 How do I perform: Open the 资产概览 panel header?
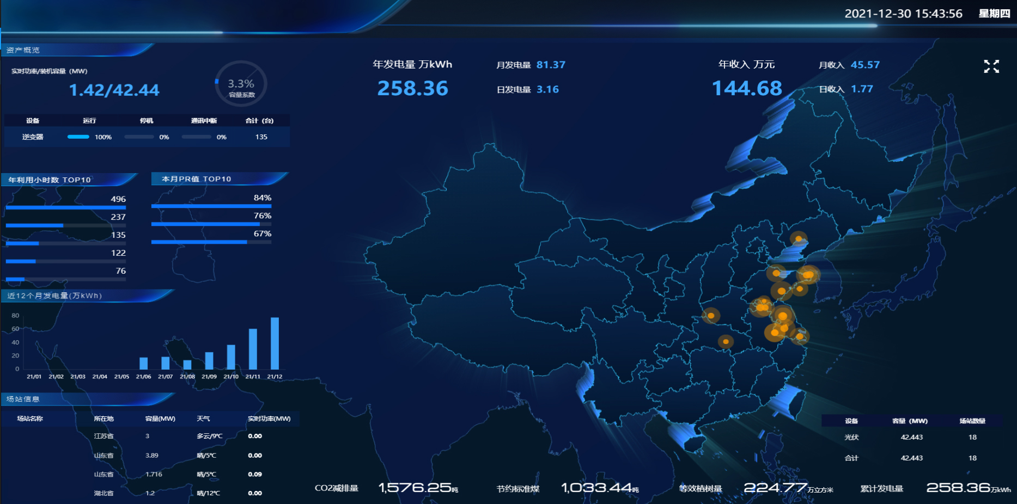click(x=23, y=50)
